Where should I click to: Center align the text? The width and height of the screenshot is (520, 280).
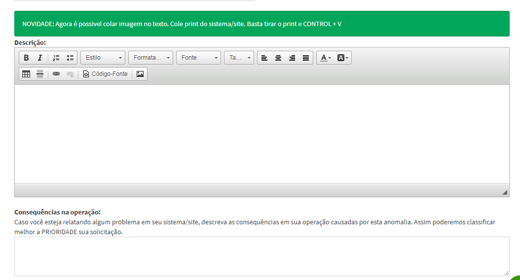pos(278,58)
